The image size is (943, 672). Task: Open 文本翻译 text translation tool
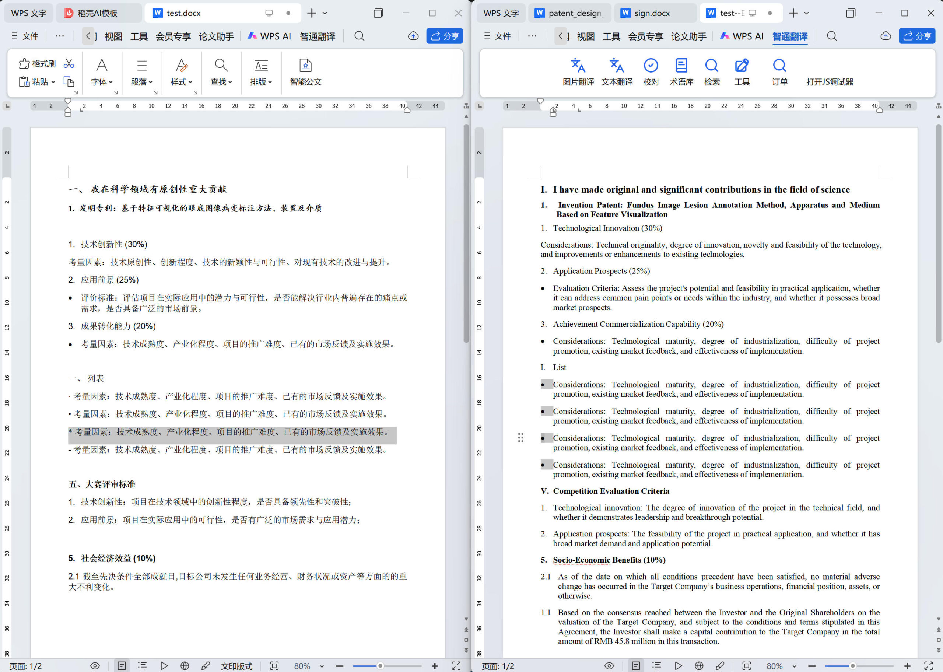point(617,72)
